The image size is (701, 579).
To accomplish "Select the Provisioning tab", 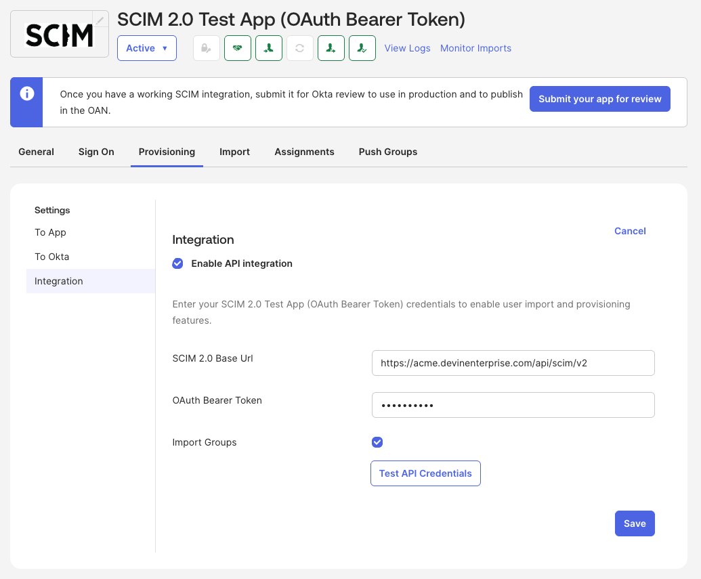I will (167, 152).
